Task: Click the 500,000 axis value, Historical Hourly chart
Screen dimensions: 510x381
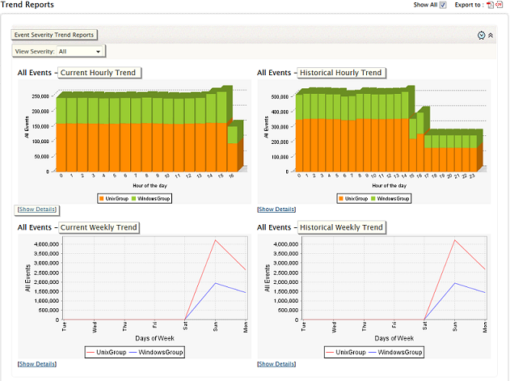Action: [x=280, y=97]
